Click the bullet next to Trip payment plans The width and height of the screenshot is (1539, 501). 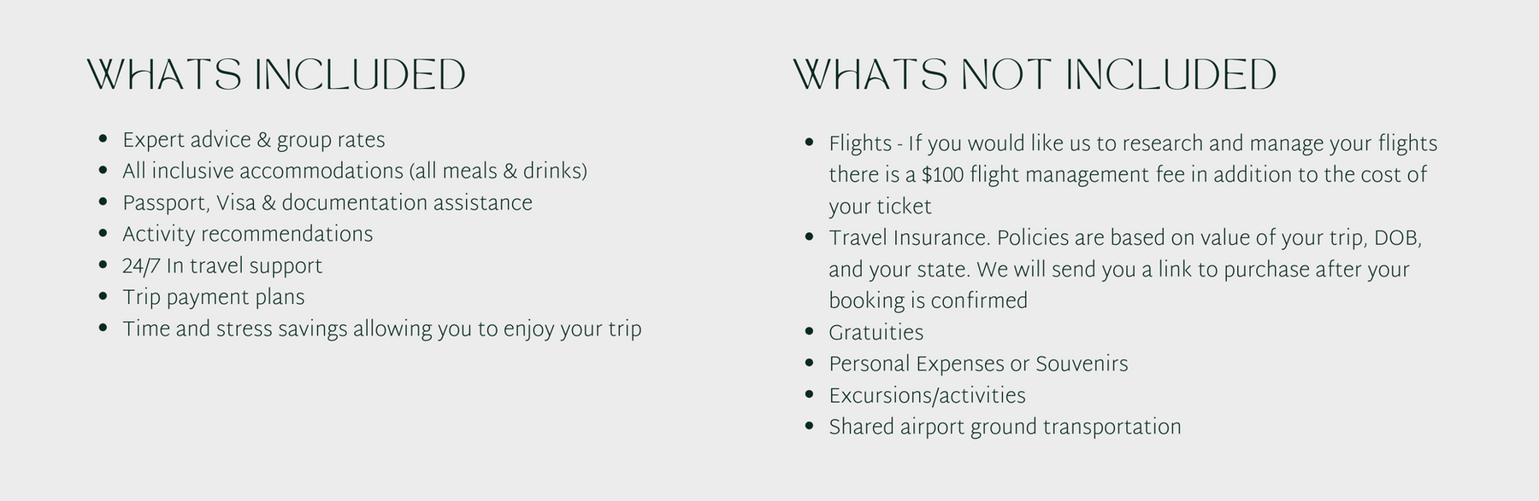pos(103,296)
